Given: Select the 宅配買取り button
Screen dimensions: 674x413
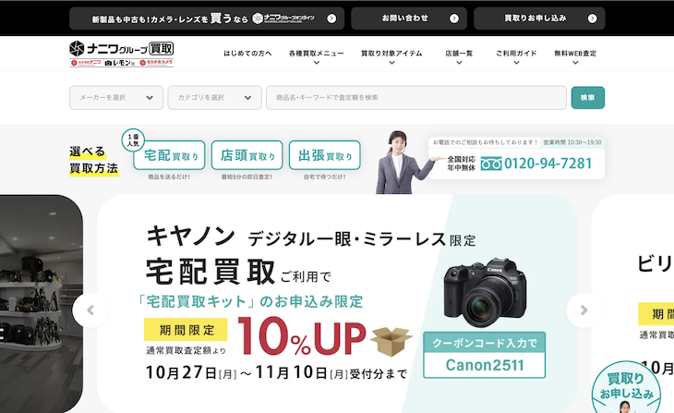Looking at the screenshot, I should point(169,155).
